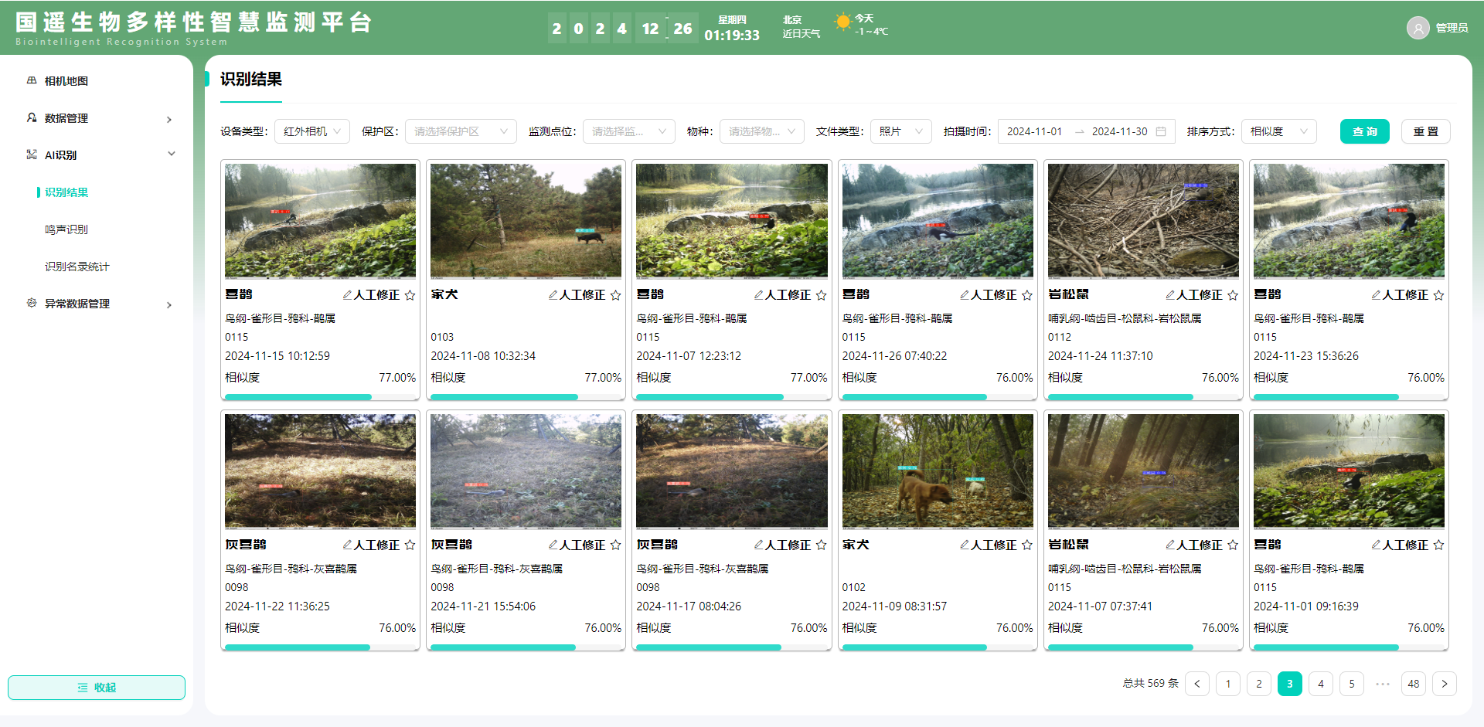The width and height of the screenshot is (1484, 727).
Task: Click edit pencil on 岩松鼠 card dated 2024-11-07 07:37:41
Action: (x=1170, y=545)
